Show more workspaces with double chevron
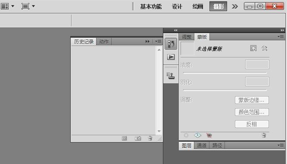Viewport: 287px width, 164px height. (235, 6)
